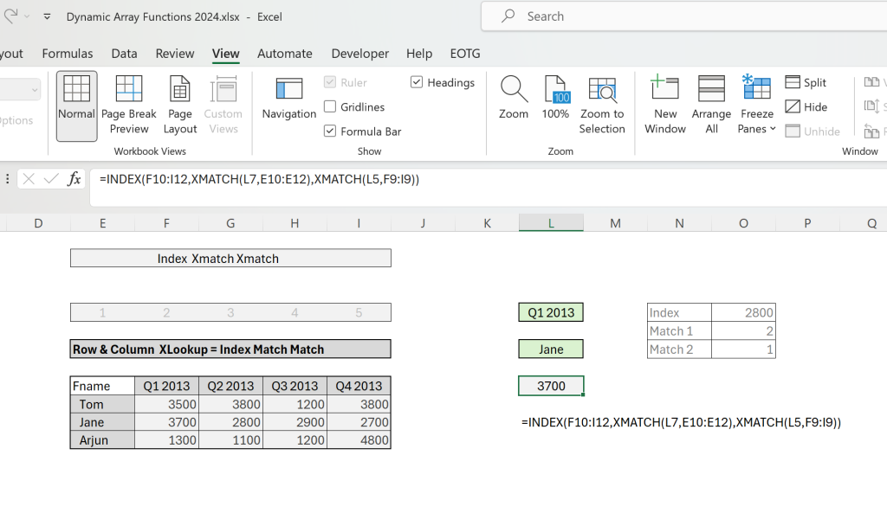Select Q3 2013 column header cell

pyautogui.click(x=295, y=386)
